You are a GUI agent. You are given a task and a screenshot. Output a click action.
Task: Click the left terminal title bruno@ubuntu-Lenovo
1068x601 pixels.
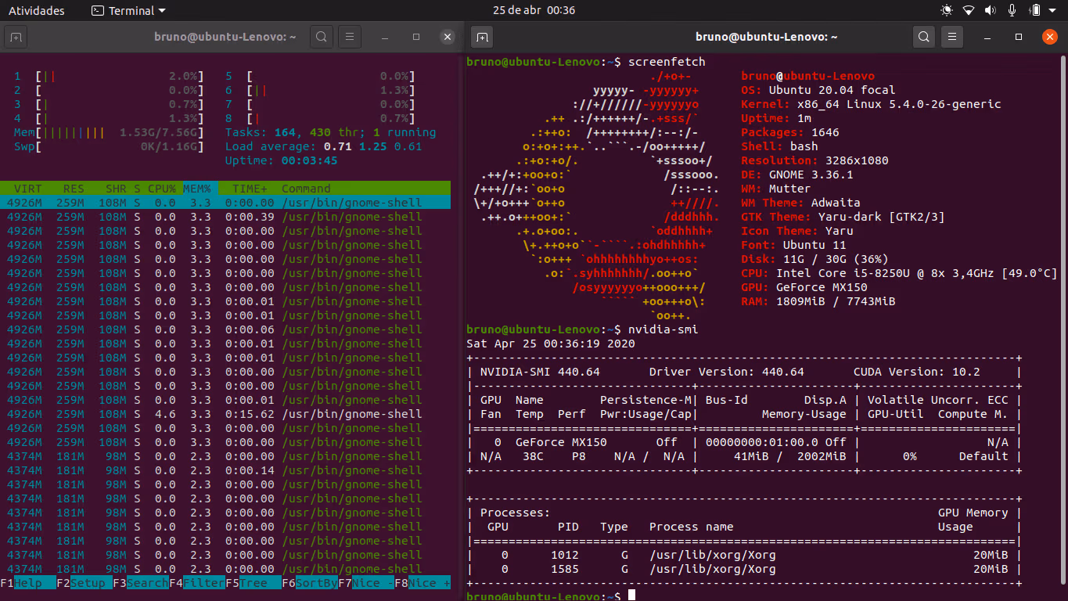click(225, 37)
